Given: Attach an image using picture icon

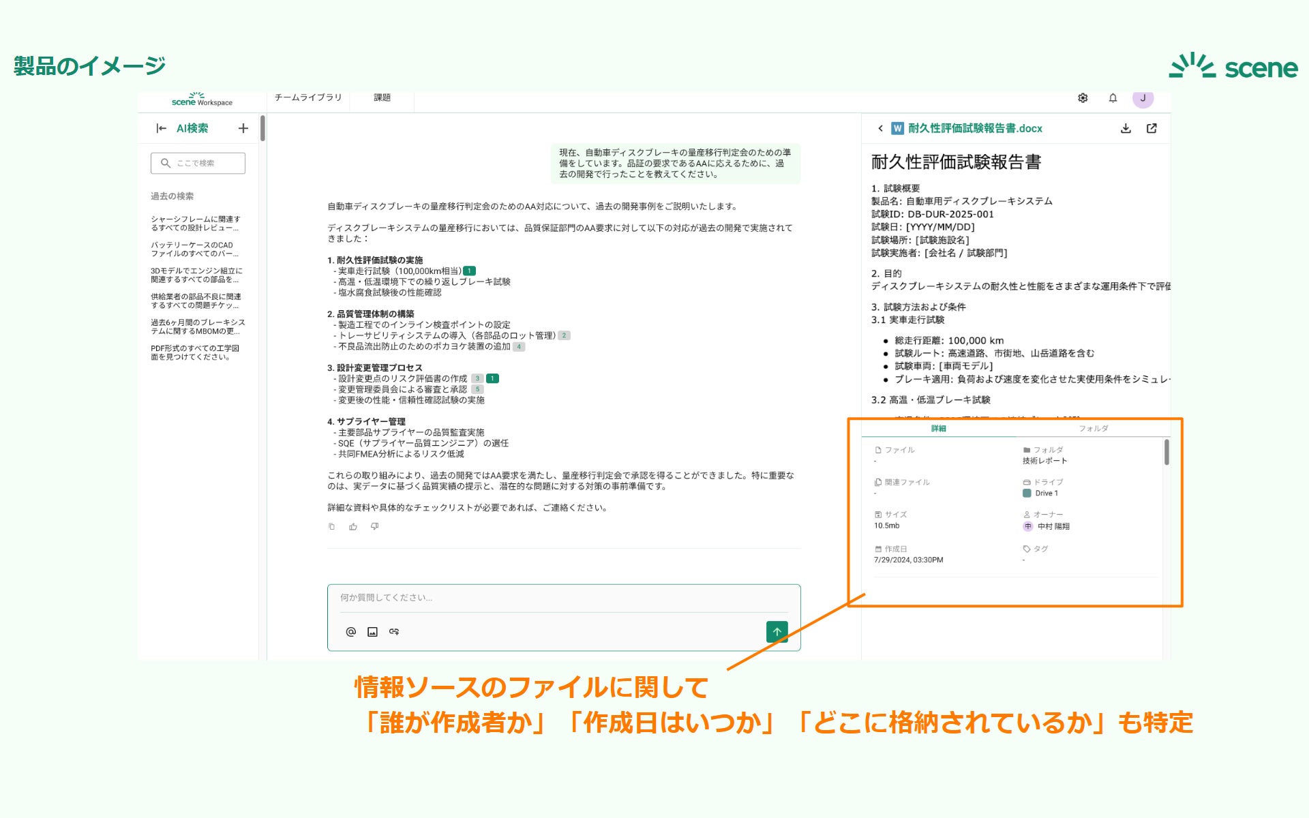Looking at the screenshot, I should (372, 632).
